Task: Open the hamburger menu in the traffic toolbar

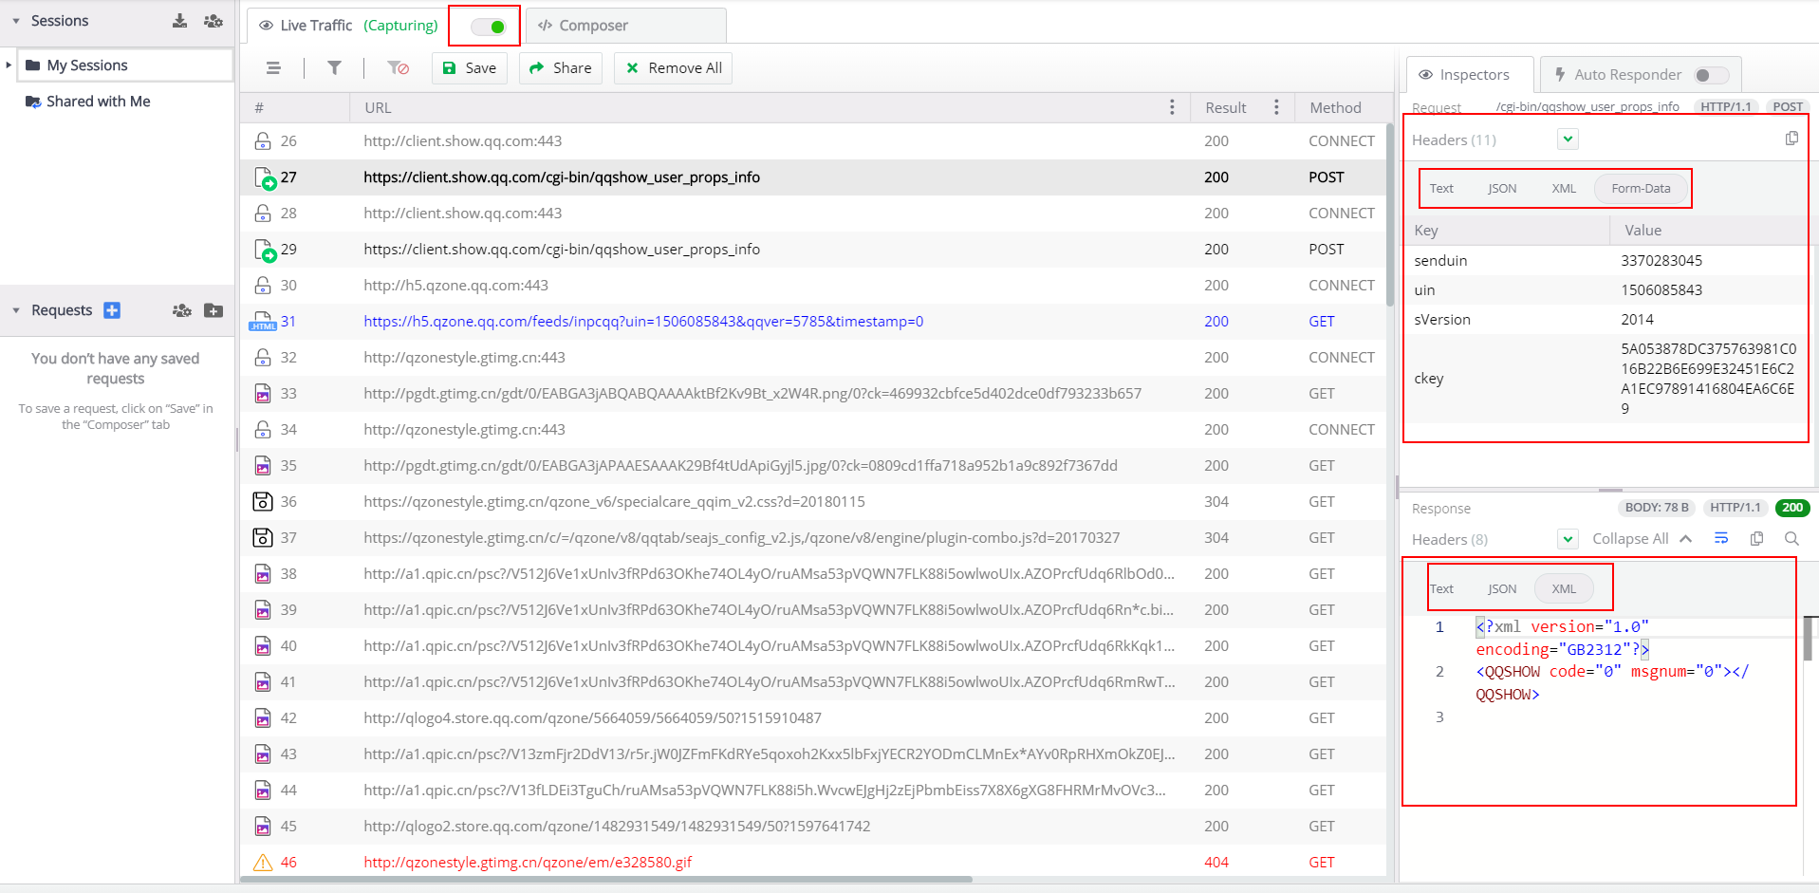Action: click(273, 68)
